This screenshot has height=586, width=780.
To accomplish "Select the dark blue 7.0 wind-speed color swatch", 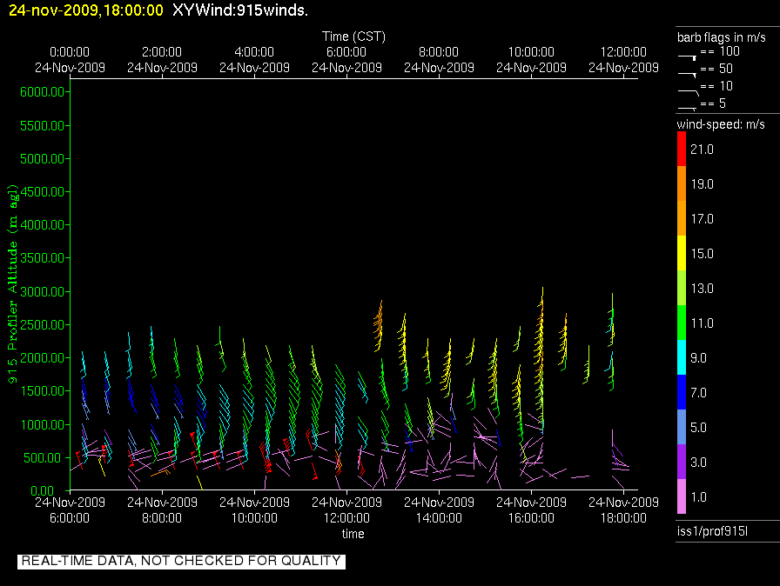I will point(682,393).
